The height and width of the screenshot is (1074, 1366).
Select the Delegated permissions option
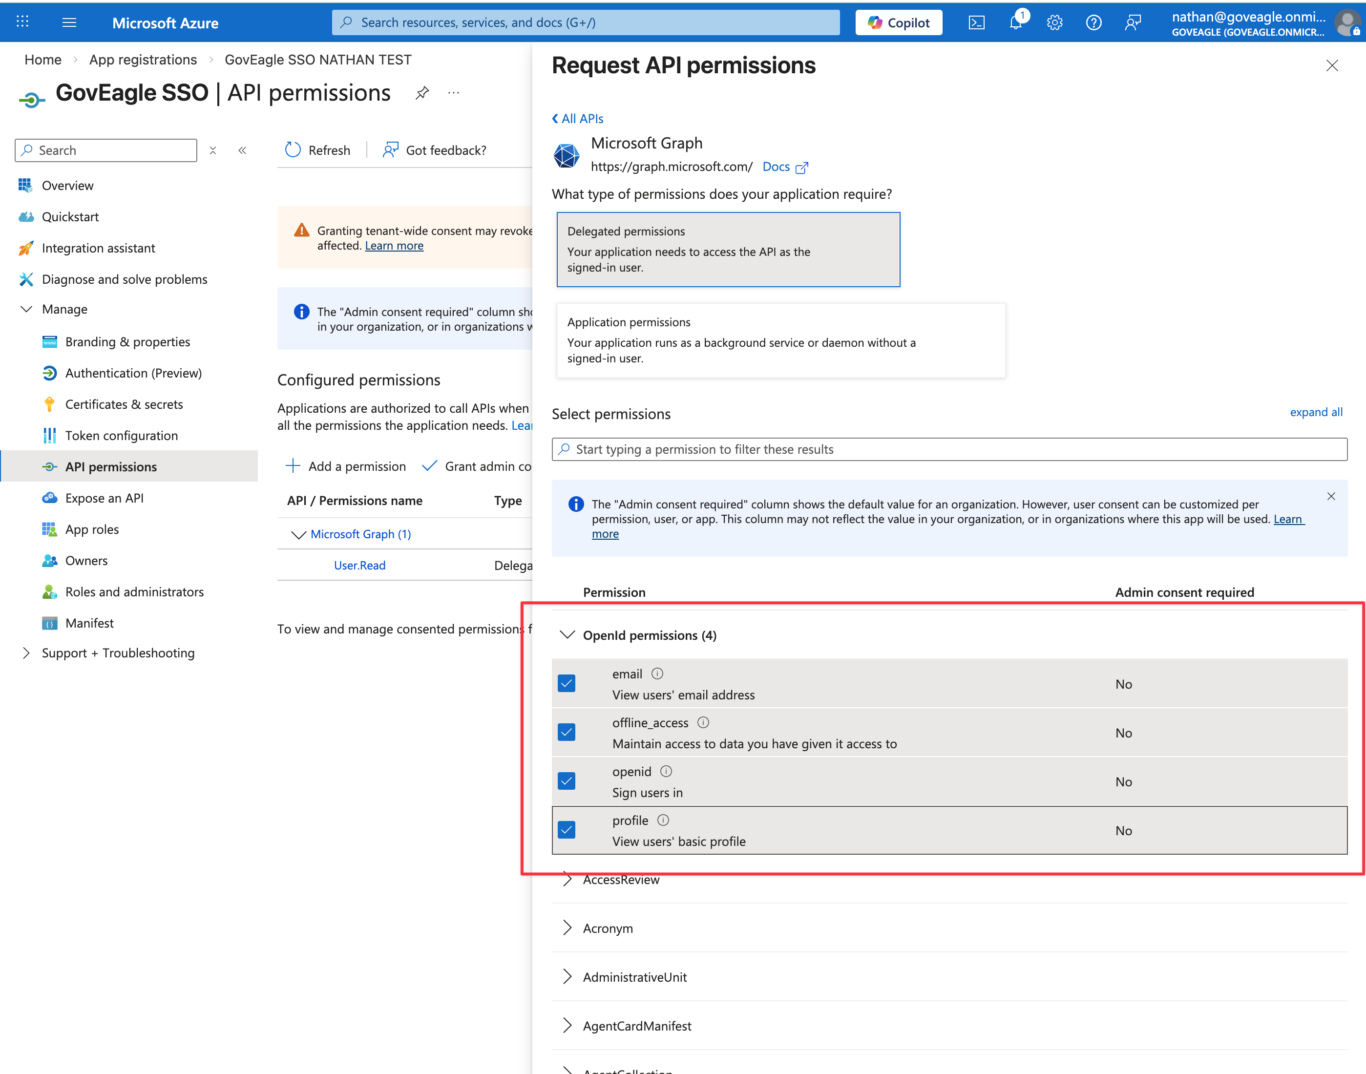click(x=728, y=250)
